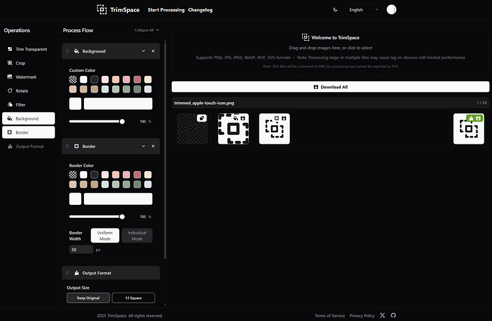
Task: Click the compare icon on original thumbnail
Action: [x=202, y=118]
